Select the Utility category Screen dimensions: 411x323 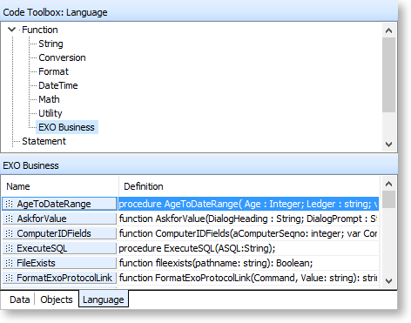[x=51, y=113]
